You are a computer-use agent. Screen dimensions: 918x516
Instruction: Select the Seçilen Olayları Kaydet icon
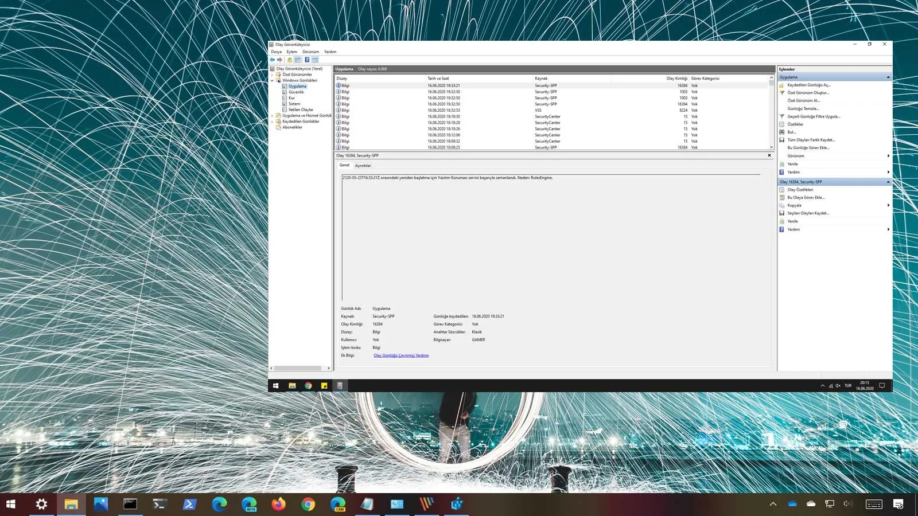tap(782, 213)
